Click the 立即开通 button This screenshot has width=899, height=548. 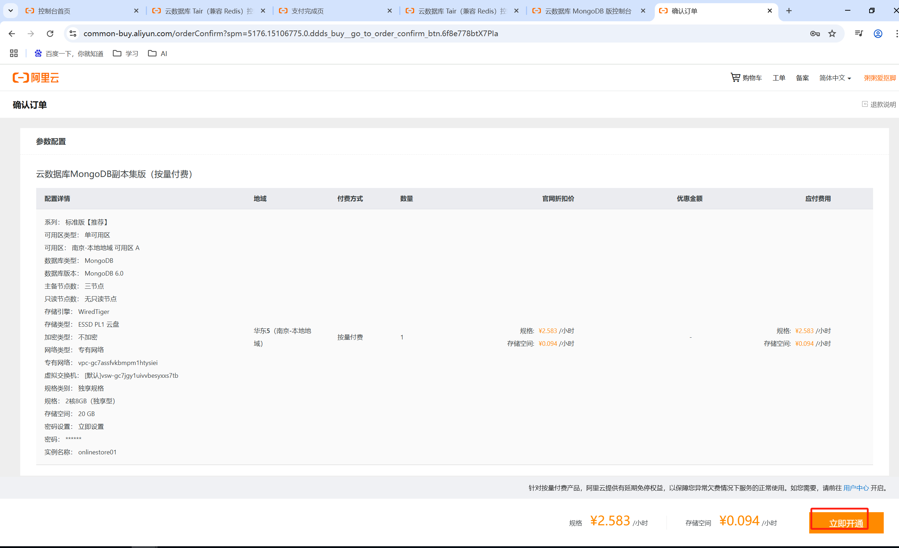[846, 523]
